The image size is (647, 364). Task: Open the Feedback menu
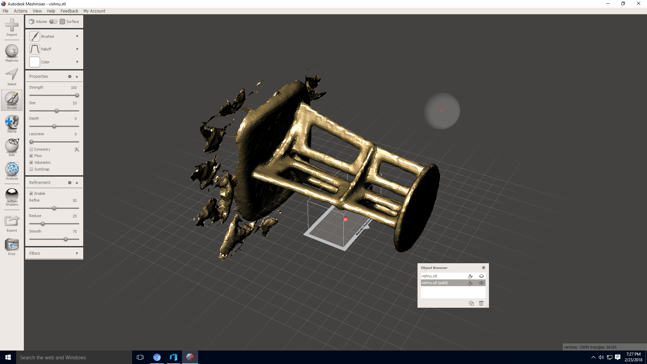pos(69,11)
